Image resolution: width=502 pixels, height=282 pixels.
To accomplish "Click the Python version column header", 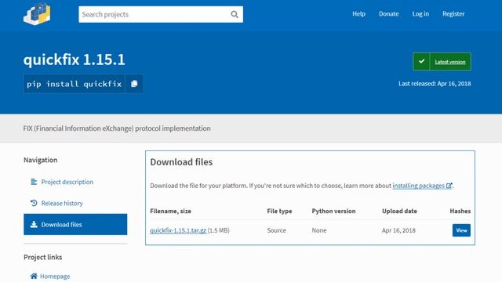I will click(x=333, y=211).
